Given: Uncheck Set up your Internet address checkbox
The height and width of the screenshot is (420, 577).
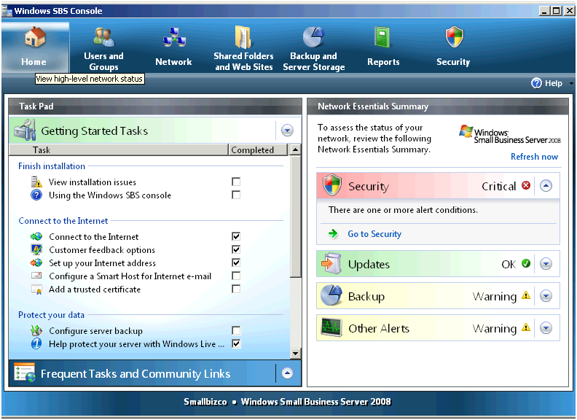Looking at the screenshot, I should point(236,262).
